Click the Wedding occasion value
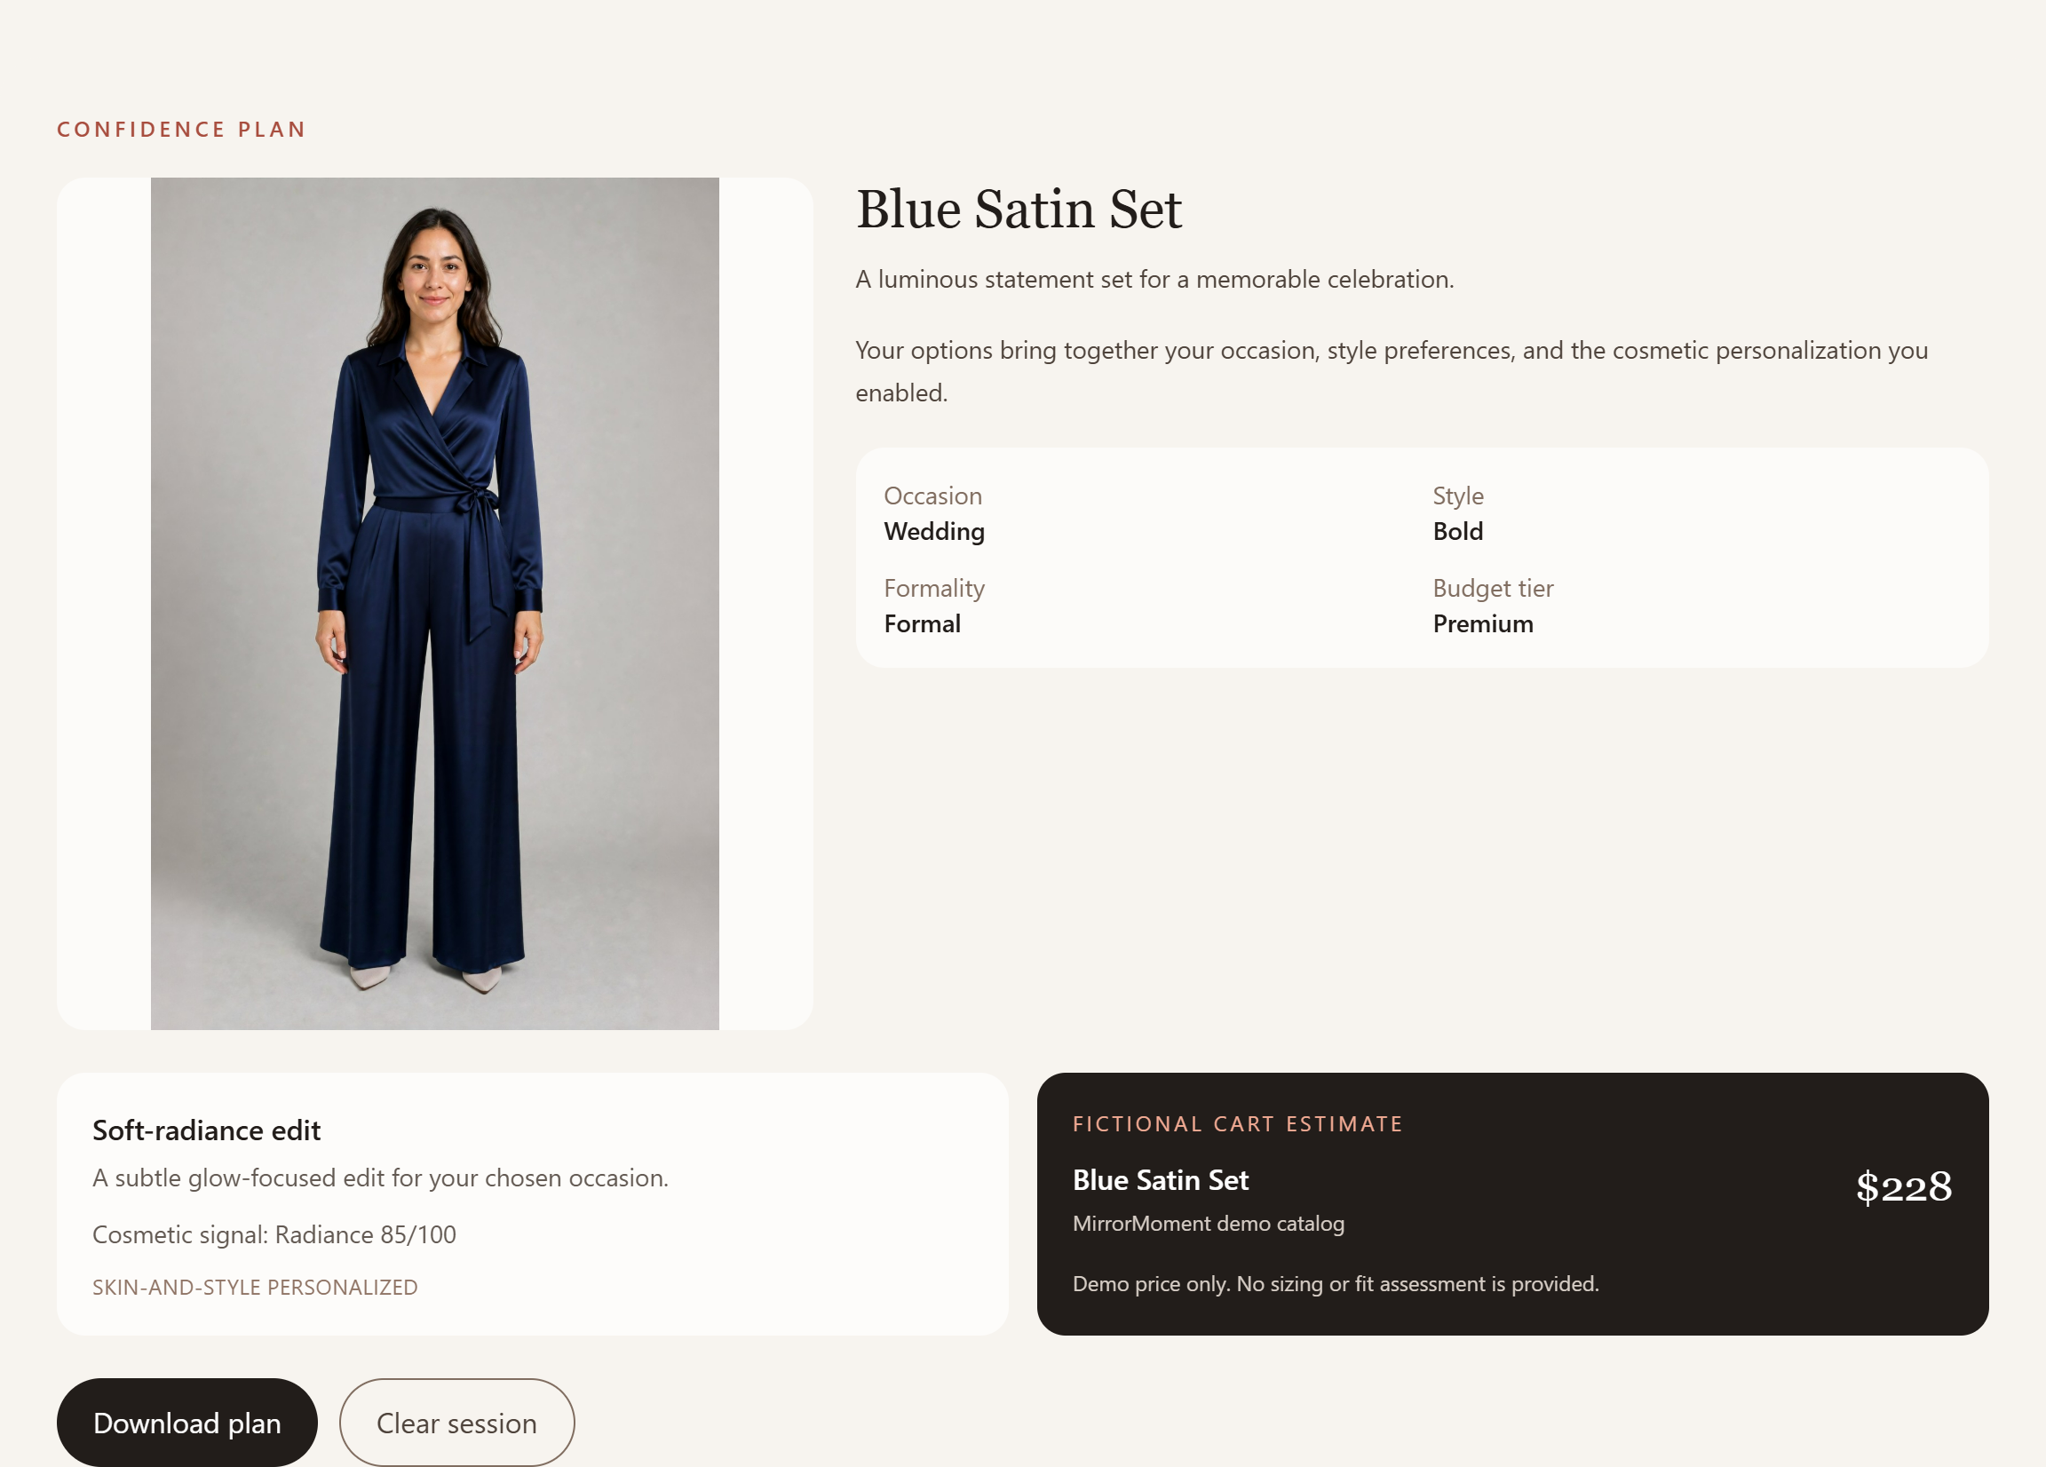This screenshot has height=1467, width=2046. click(933, 531)
